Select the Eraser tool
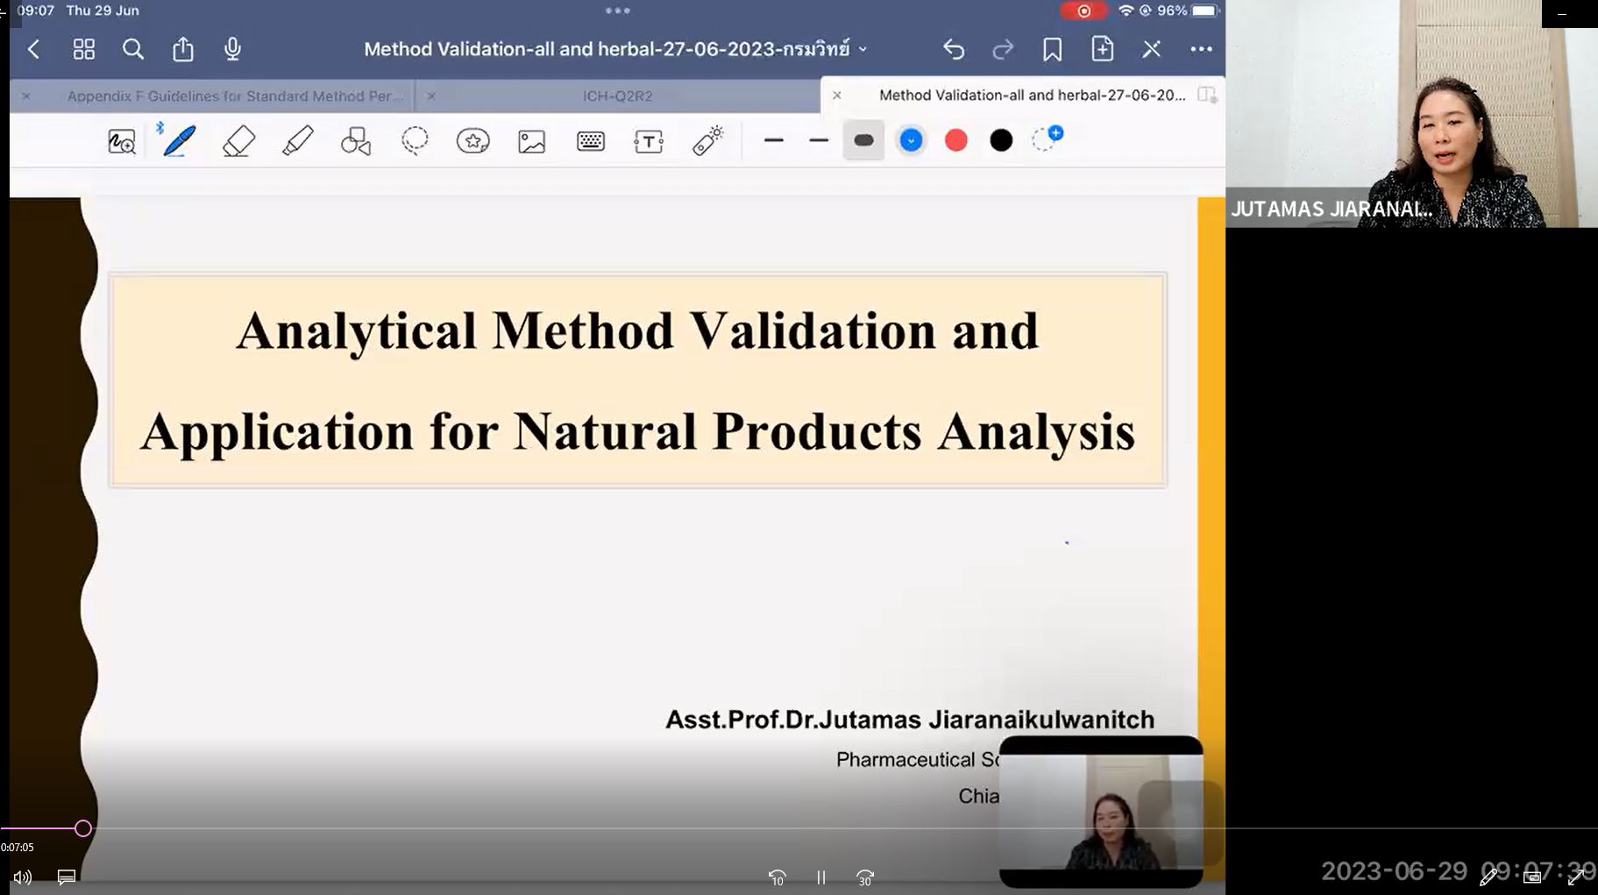The width and height of the screenshot is (1598, 895). tap(238, 141)
